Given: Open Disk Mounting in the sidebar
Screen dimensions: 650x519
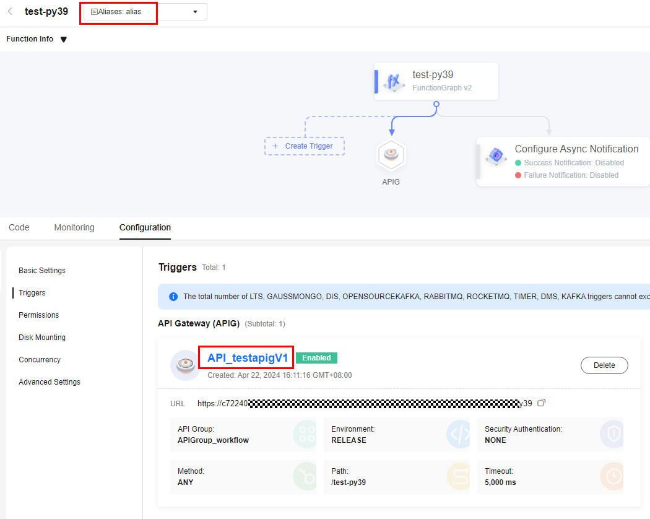Looking at the screenshot, I should tap(42, 338).
